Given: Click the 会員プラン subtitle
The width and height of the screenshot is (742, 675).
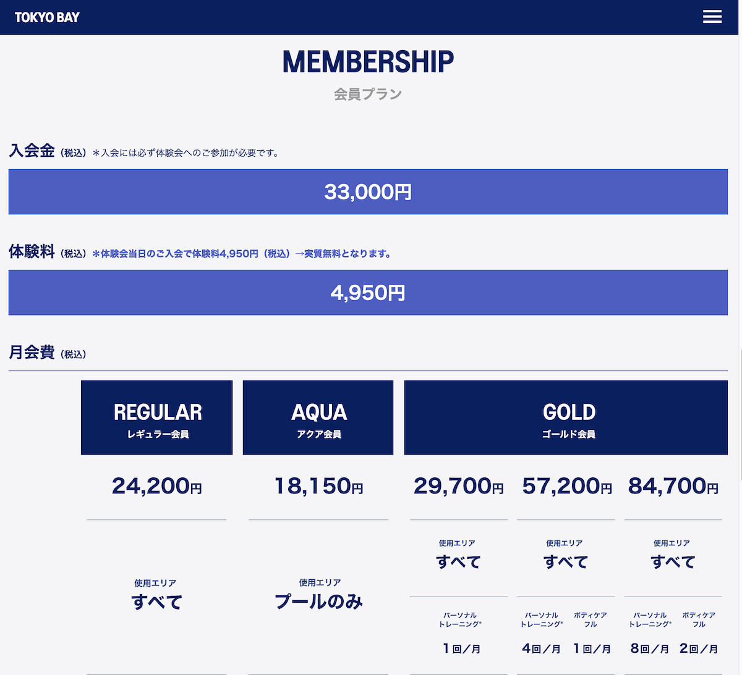Looking at the screenshot, I should coord(368,94).
